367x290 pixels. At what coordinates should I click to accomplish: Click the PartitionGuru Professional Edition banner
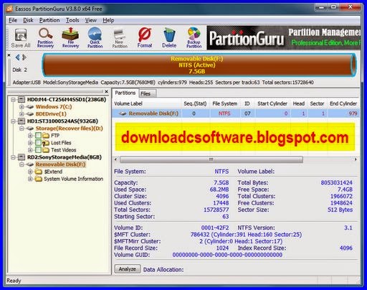(x=284, y=38)
